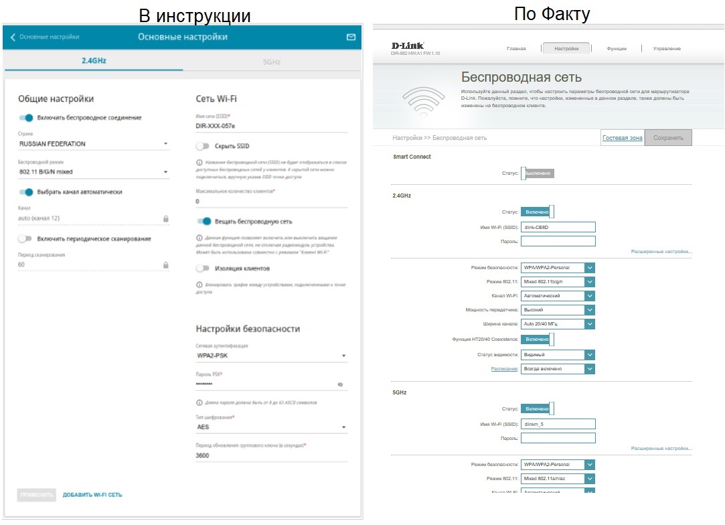The height and width of the screenshot is (525, 725).
Task: Click the Wi-Fi signal graphic
Action: (x=423, y=102)
